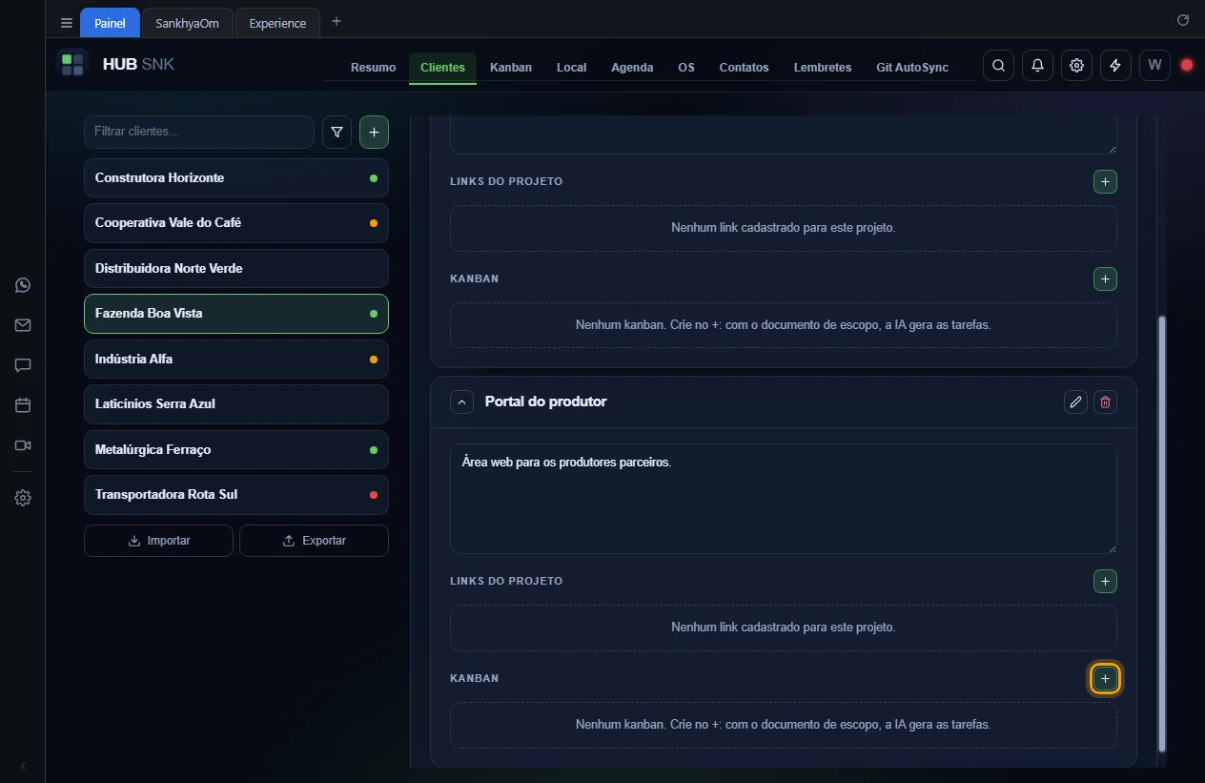Open the calendar icon in sidebar

tap(23, 405)
